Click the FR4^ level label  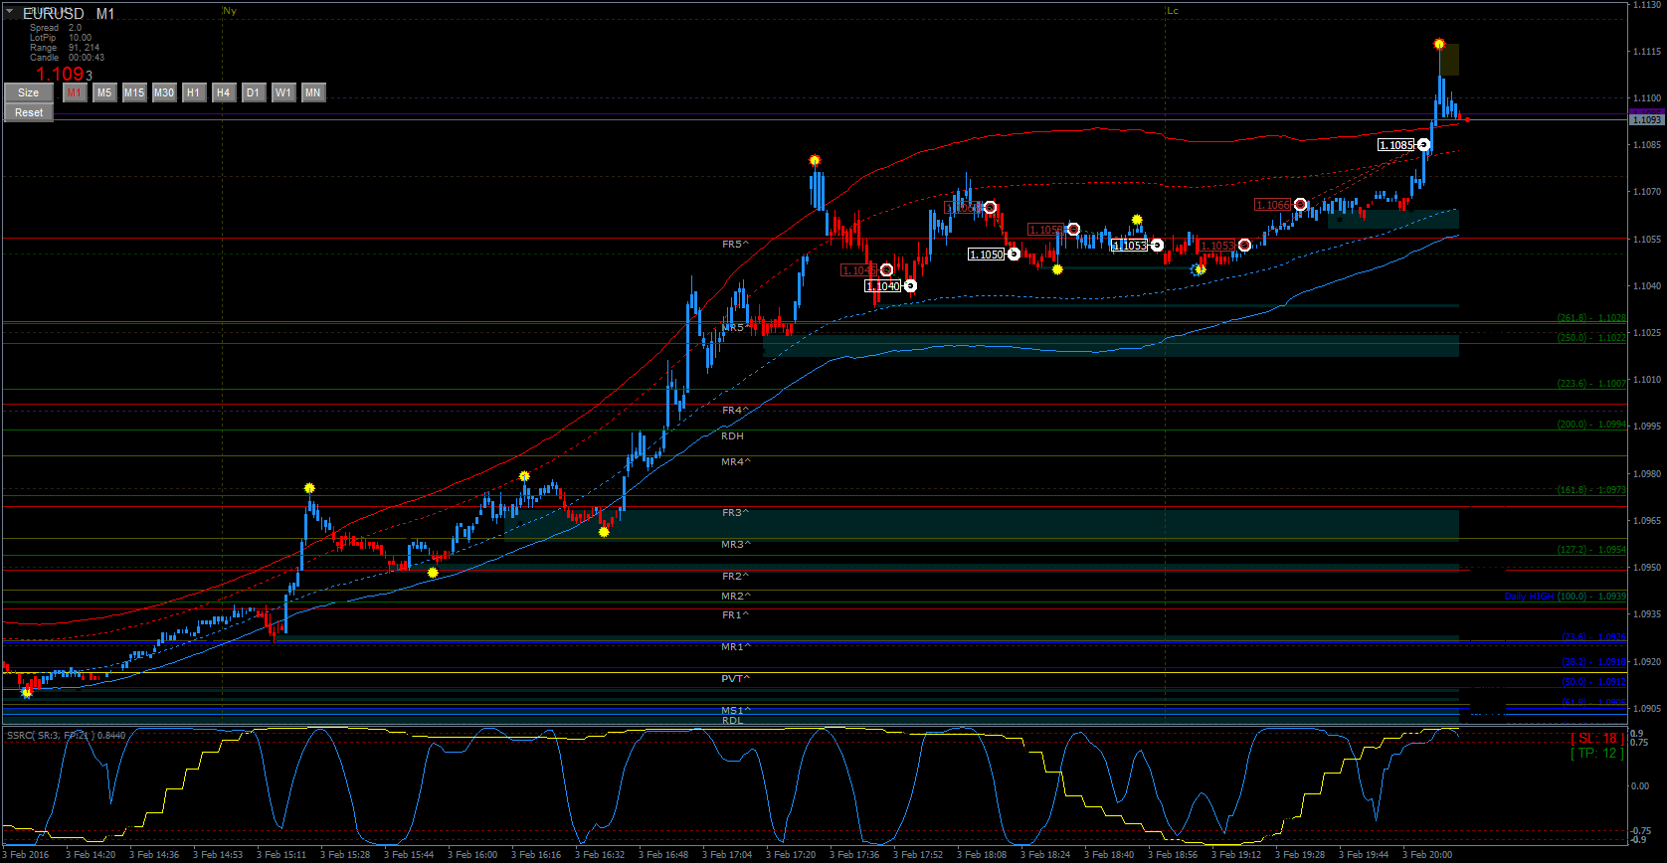coord(735,411)
